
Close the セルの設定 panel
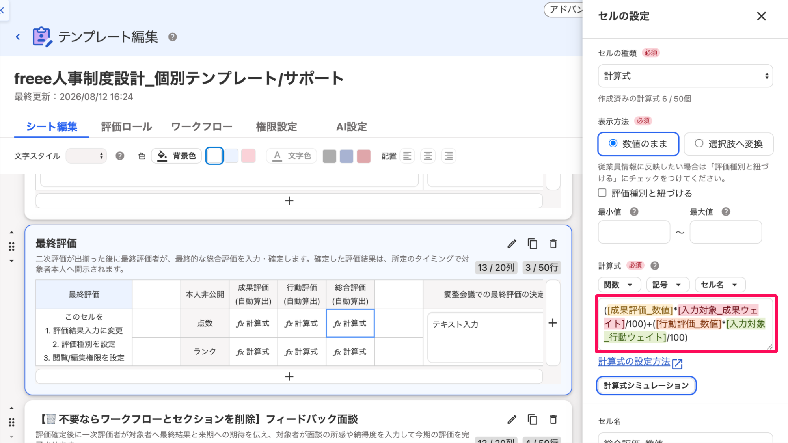click(x=761, y=16)
